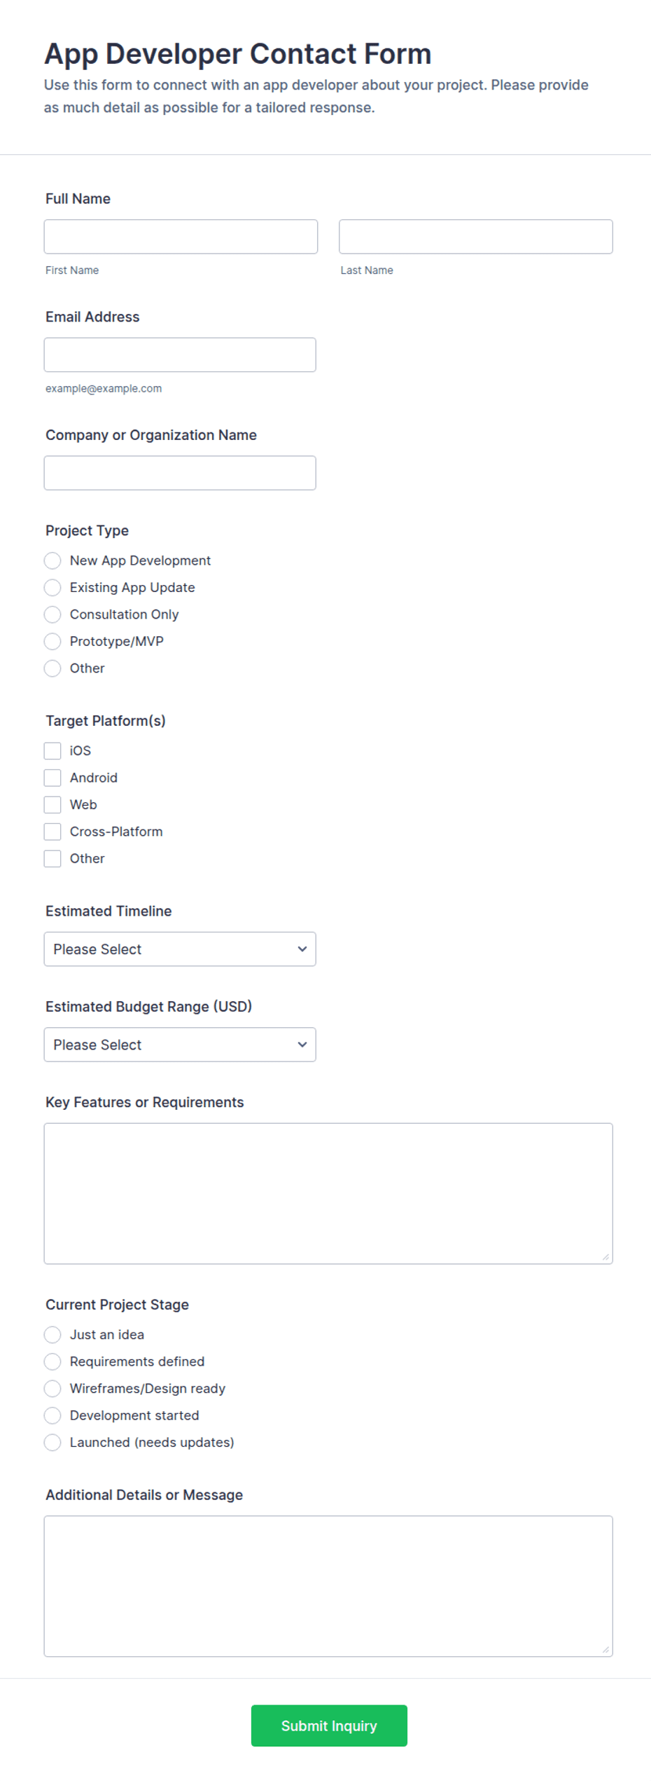651x1781 pixels.
Task: Click the First Name input field
Action: pyautogui.click(x=181, y=237)
